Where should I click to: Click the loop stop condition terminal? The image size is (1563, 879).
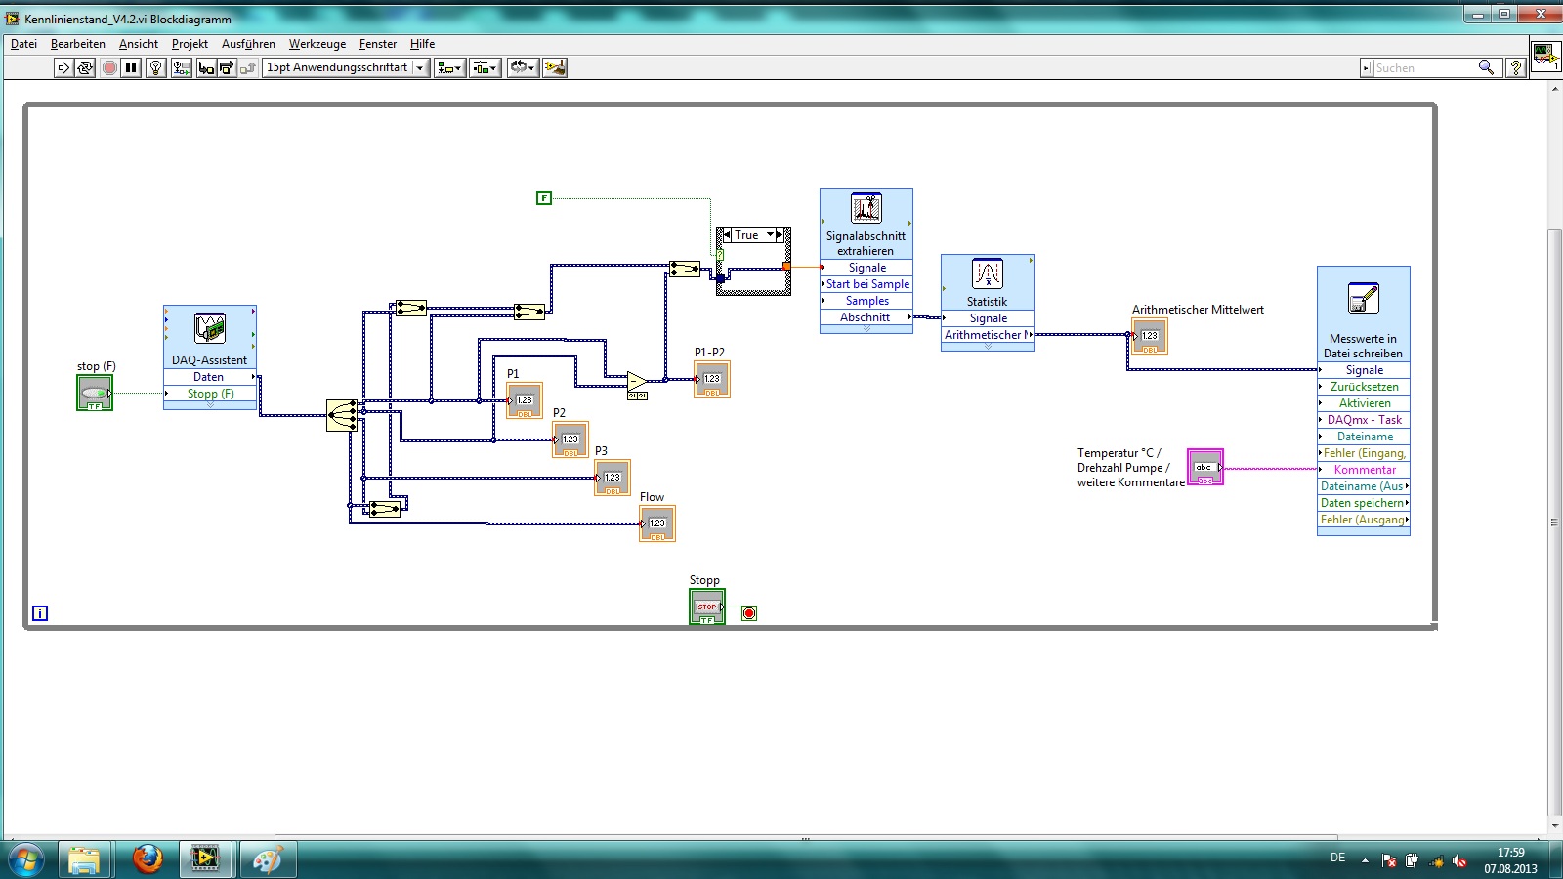click(x=749, y=613)
